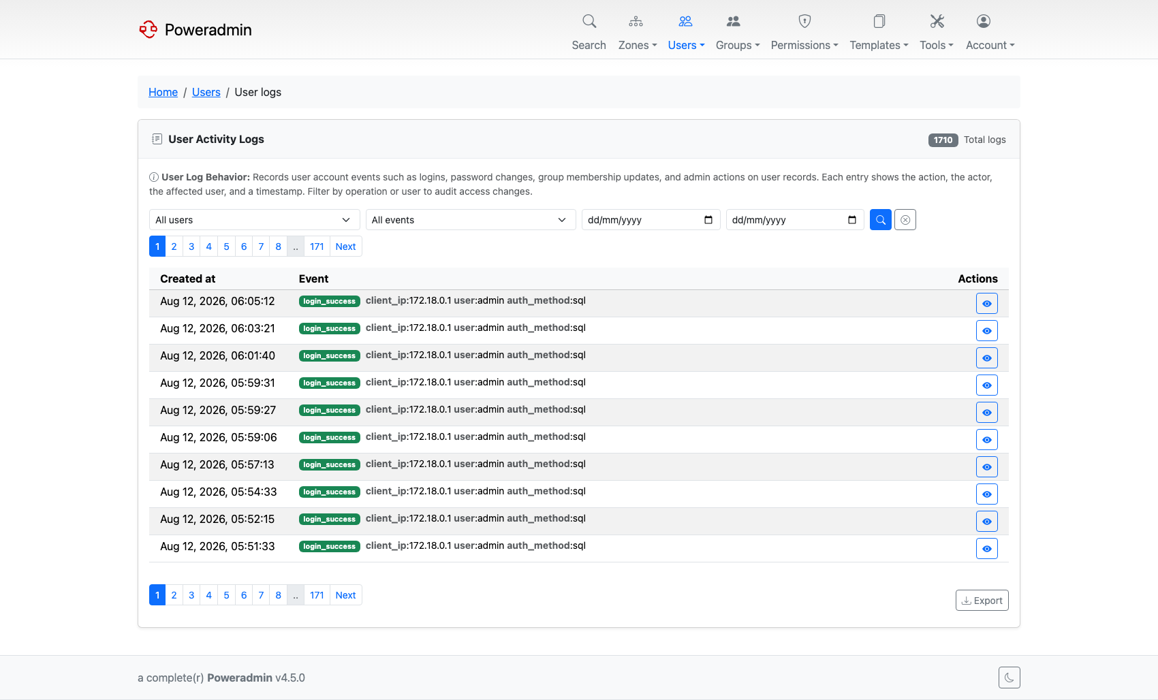Click the Poweradmin brand name
The image size is (1158, 700).
click(x=208, y=29)
